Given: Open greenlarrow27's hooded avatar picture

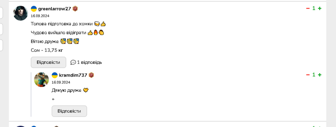Looking at the screenshot, I should [x=21, y=13].
